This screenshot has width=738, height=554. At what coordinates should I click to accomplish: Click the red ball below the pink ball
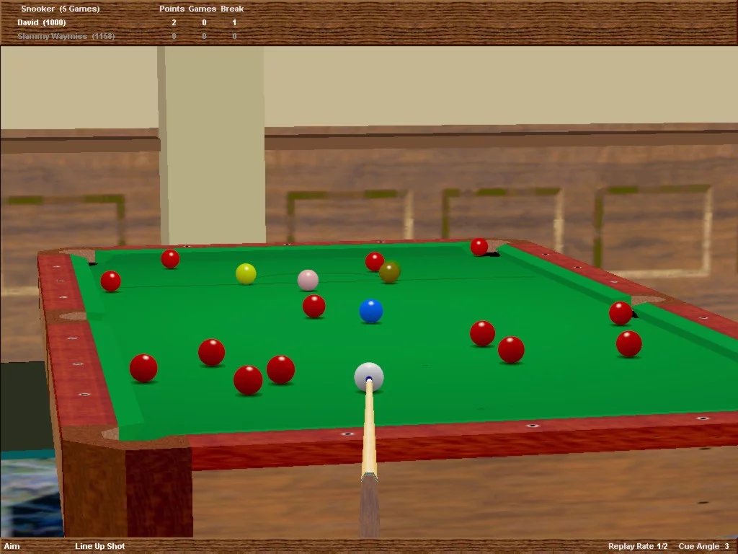(314, 306)
